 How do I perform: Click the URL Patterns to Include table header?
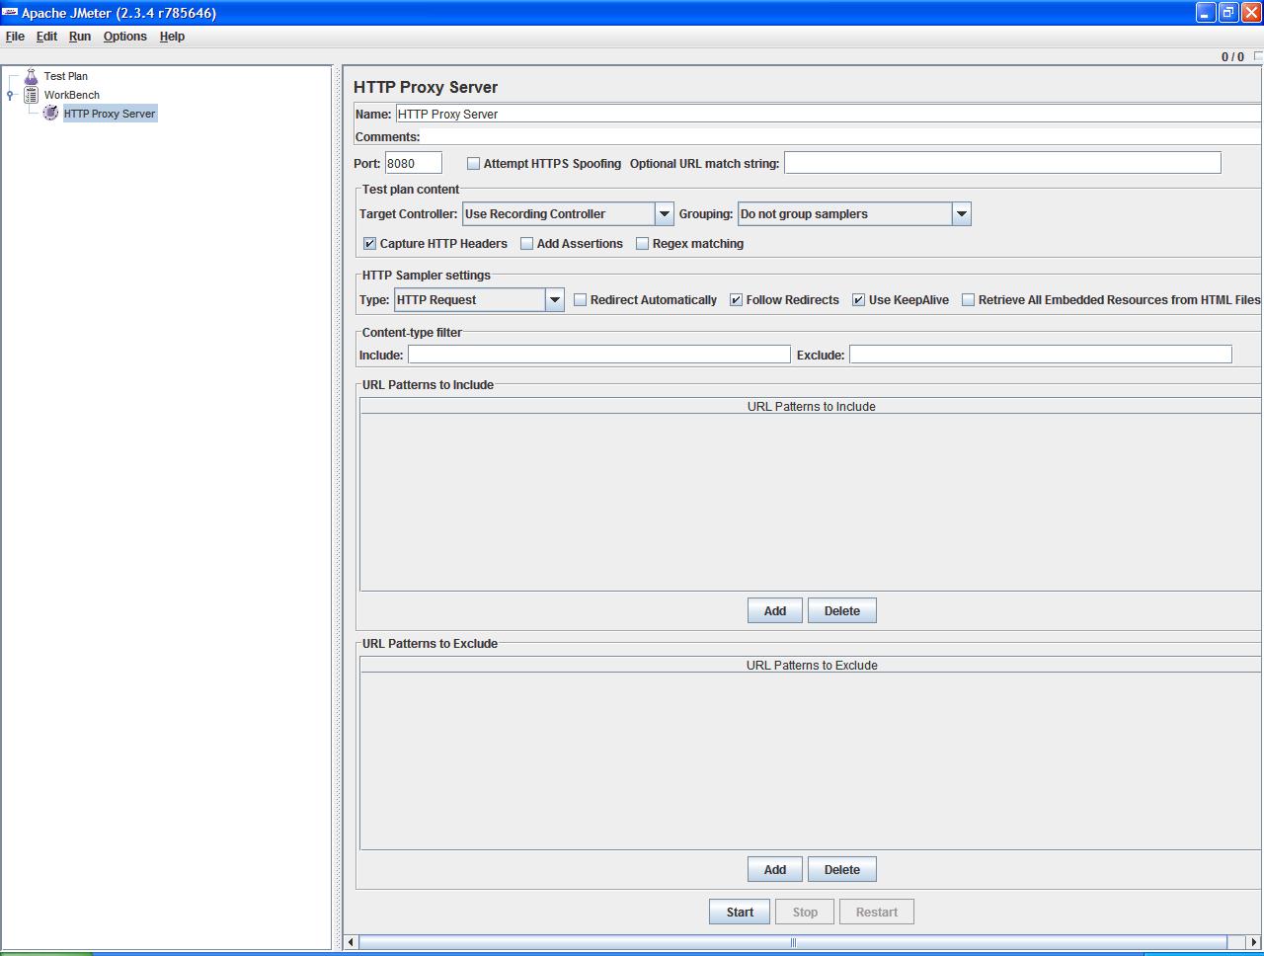[x=811, y=406]
